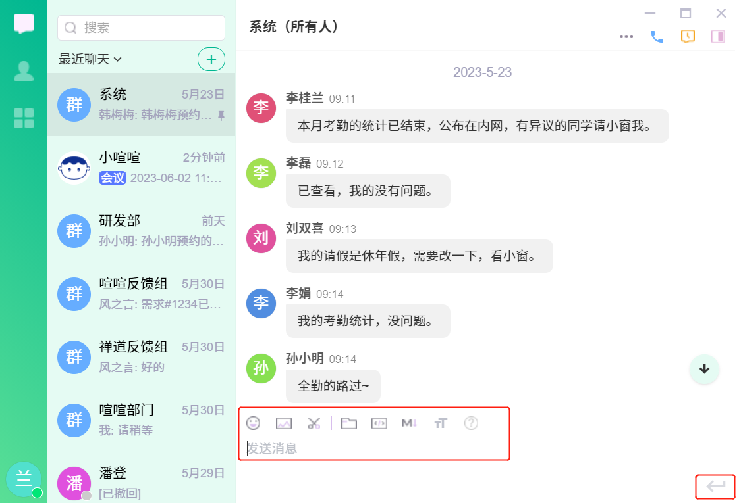Insert a code snippet
This screenshot has width=739, height=503.
(379, 423)
